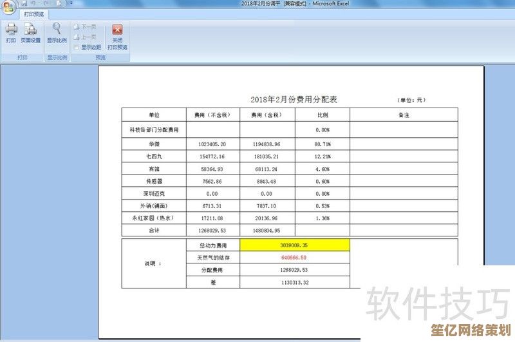Click the 说明： cell
The image size is (515, 342).
tap(153, 263)
